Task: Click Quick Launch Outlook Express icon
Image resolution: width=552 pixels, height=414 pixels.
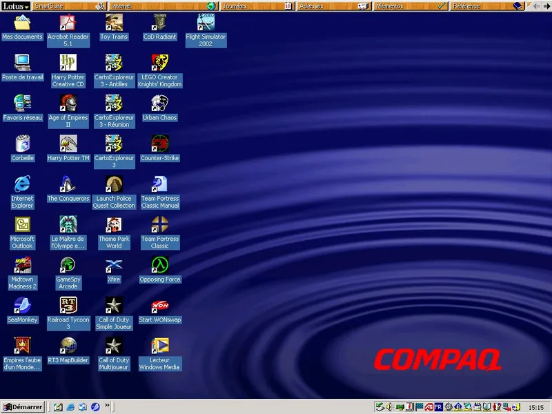Action: point(83,407)
